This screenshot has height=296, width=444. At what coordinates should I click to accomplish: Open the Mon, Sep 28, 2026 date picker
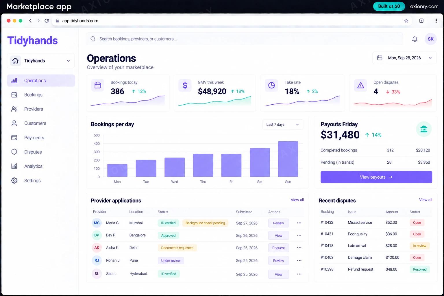[404, 58]
